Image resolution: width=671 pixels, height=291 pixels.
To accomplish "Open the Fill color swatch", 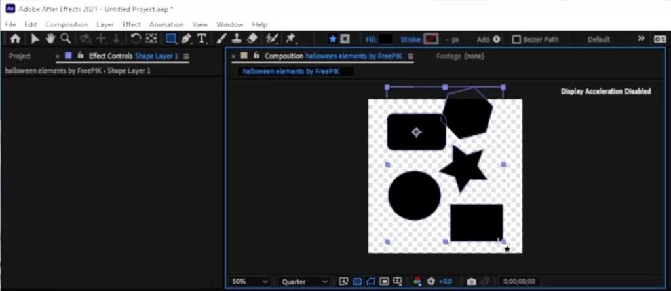I will [385, 39].
